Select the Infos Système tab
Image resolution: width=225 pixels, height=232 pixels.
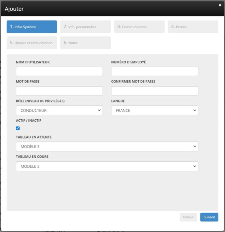coord(32,27)
